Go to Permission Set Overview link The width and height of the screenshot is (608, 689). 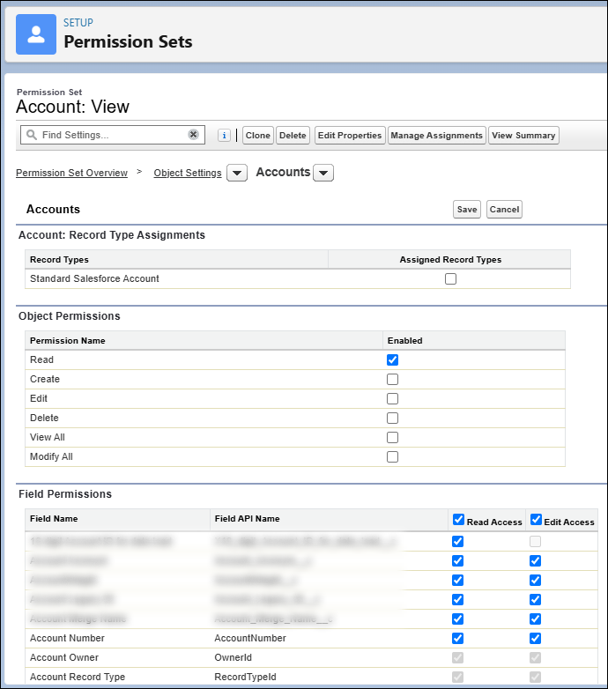pos(71,173)
